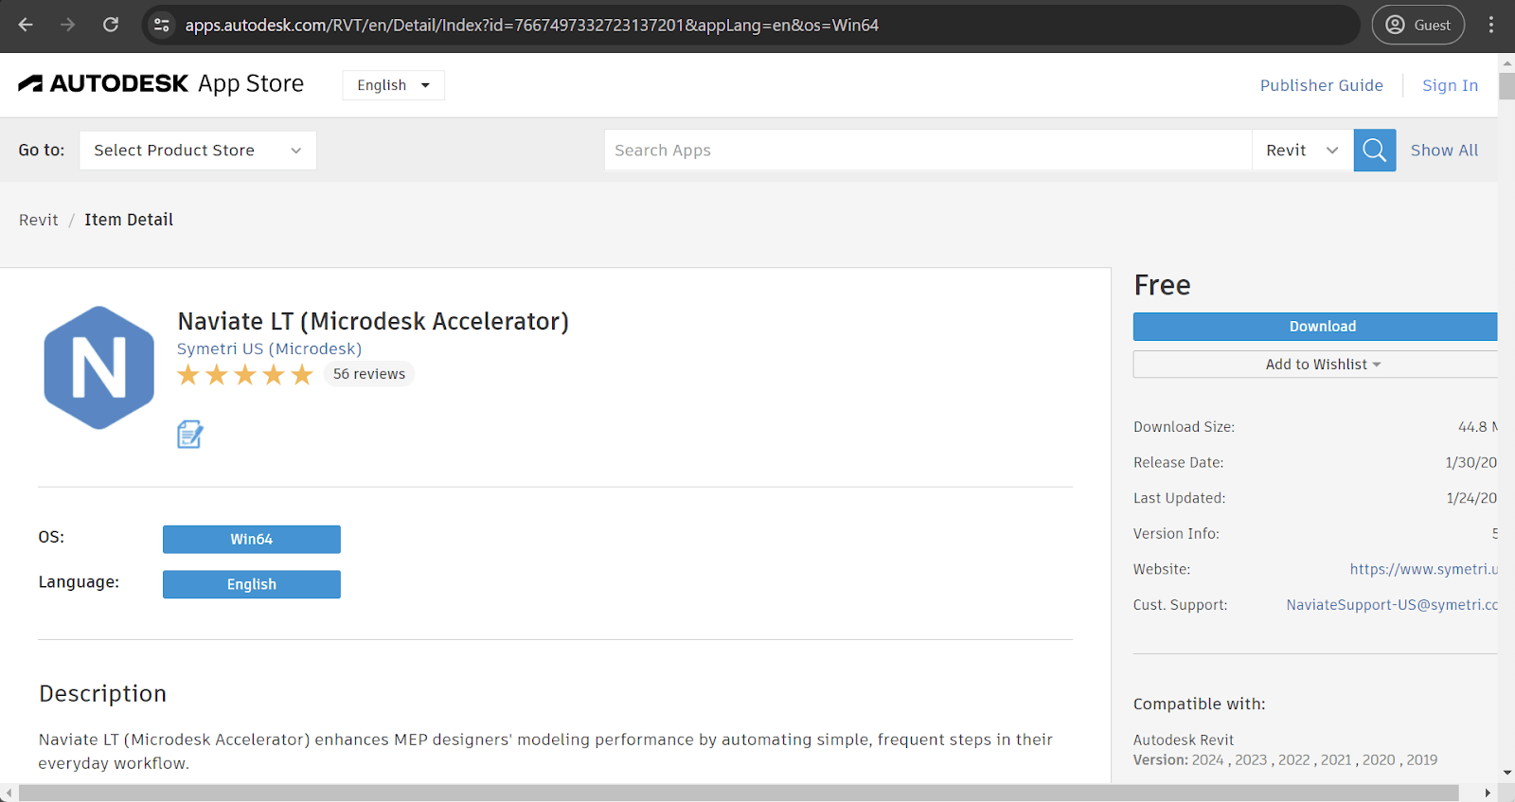Click the site information icon in address bar
The width and height of the screenshot is (1515, 802).
pos(162,26)
